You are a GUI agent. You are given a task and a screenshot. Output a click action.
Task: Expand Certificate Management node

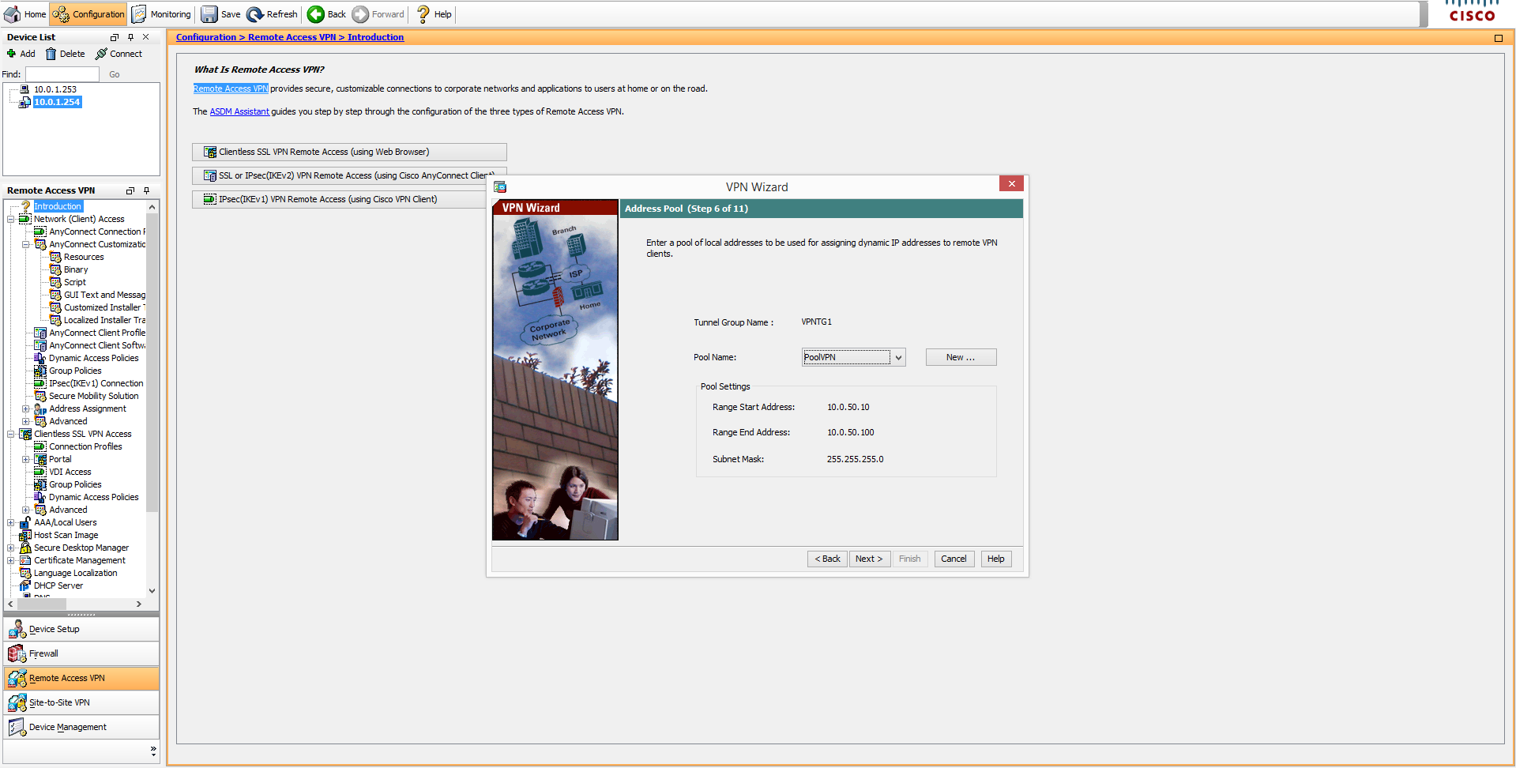(11, 560)
